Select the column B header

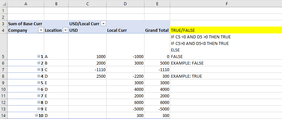coord(56,4)
